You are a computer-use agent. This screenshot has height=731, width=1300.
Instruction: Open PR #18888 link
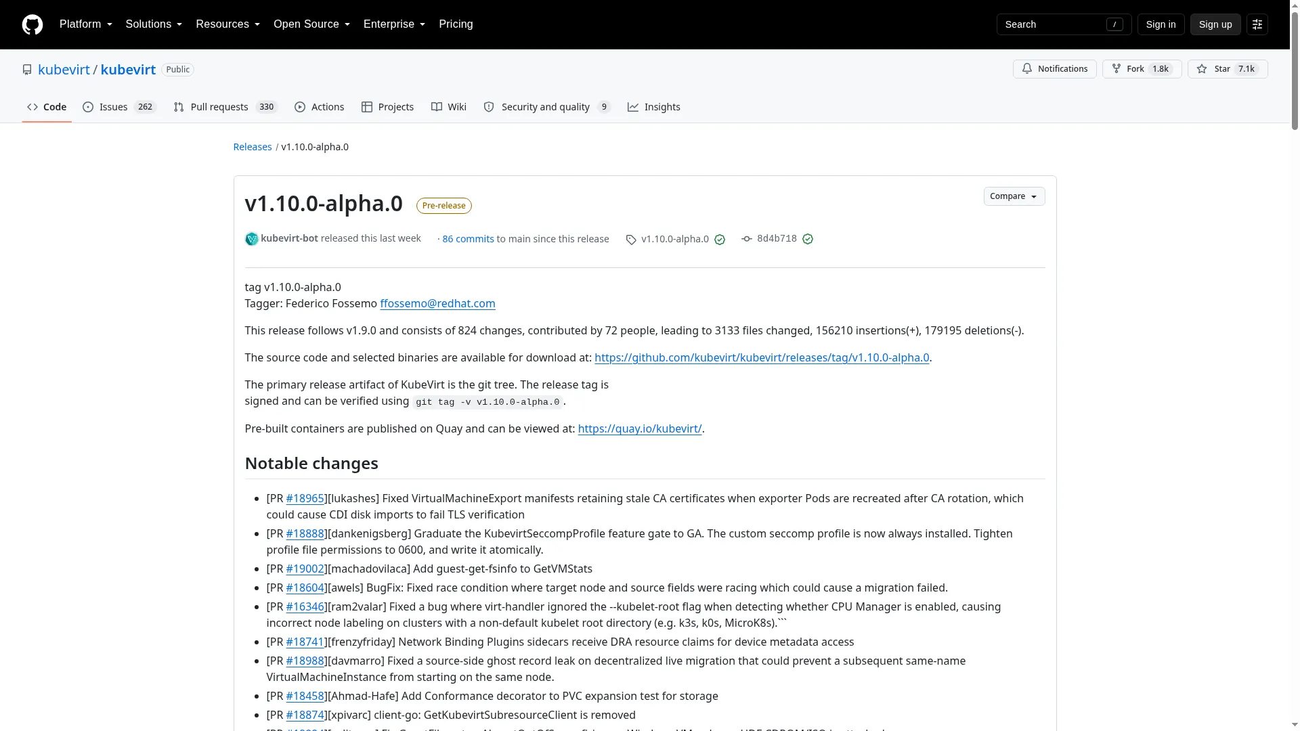[x=305, y=534]
